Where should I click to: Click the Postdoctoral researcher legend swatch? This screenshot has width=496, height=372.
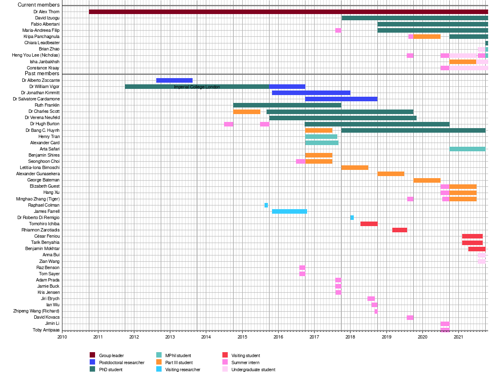tap(93, 362)
